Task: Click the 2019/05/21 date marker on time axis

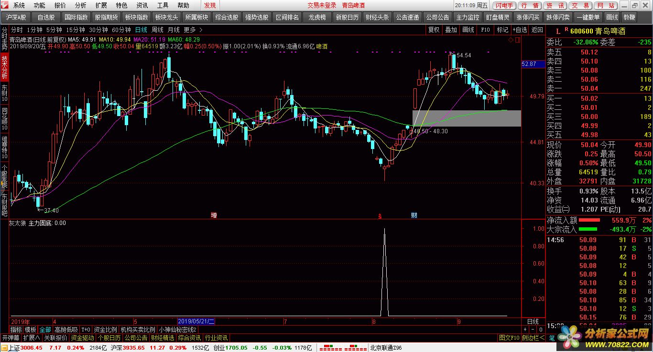Action: [x=196, y=321]
